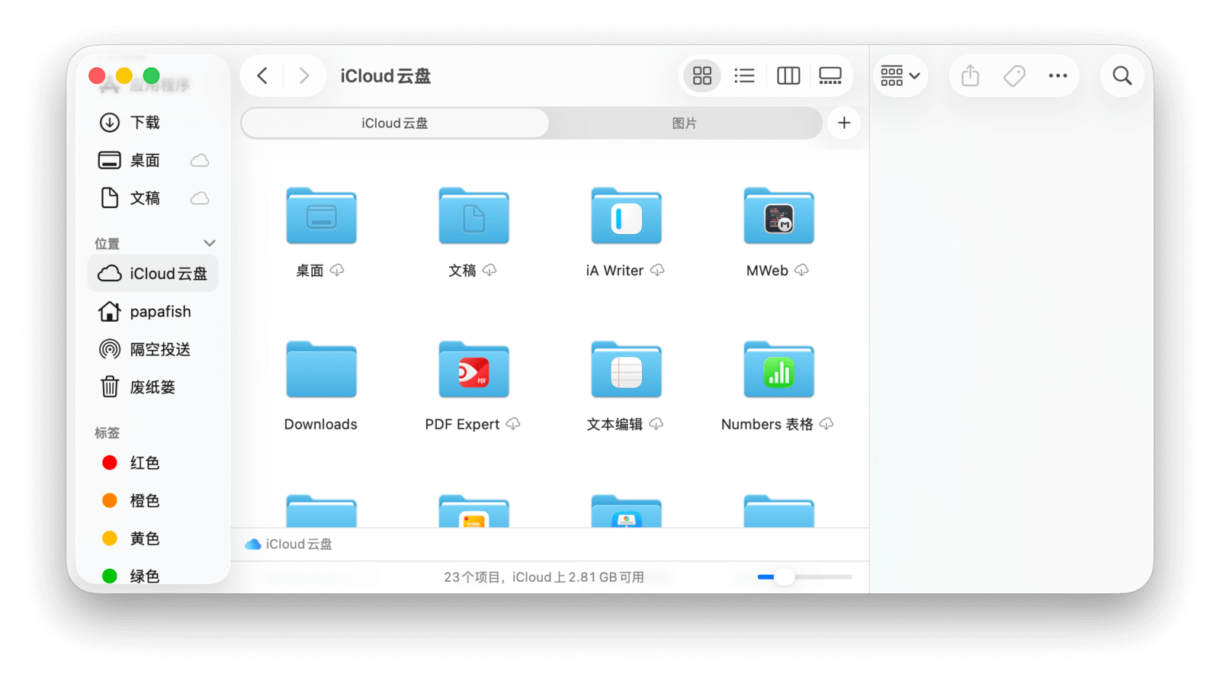Click the download cloud icon next to 文本编辑

[657, 423]
